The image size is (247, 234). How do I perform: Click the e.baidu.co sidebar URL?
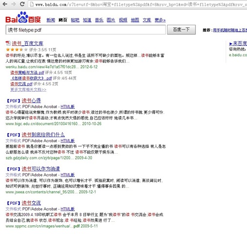[238, 55]
